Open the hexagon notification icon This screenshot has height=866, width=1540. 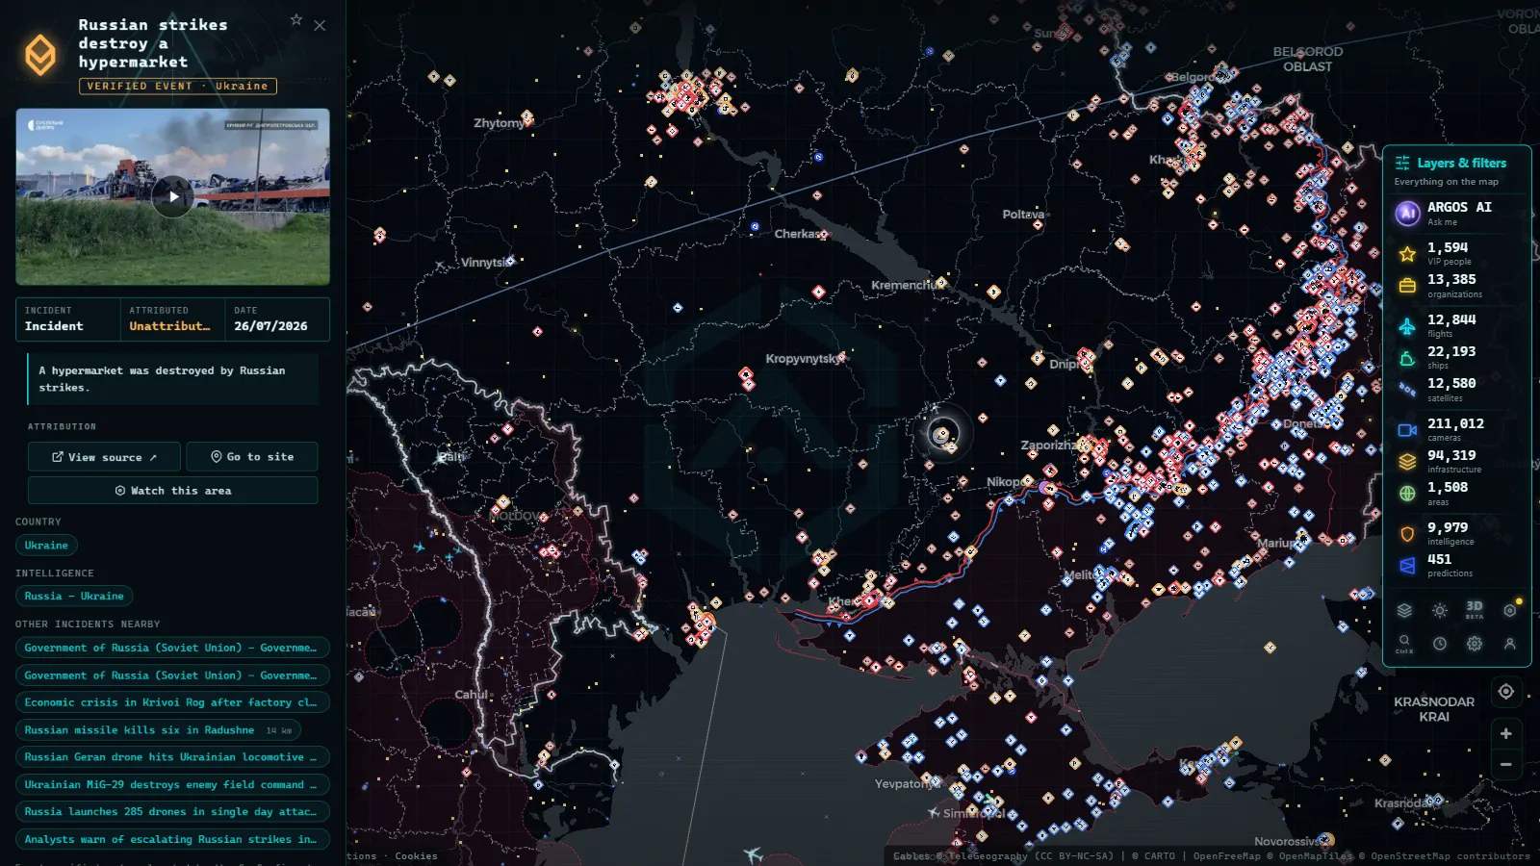1510,610
